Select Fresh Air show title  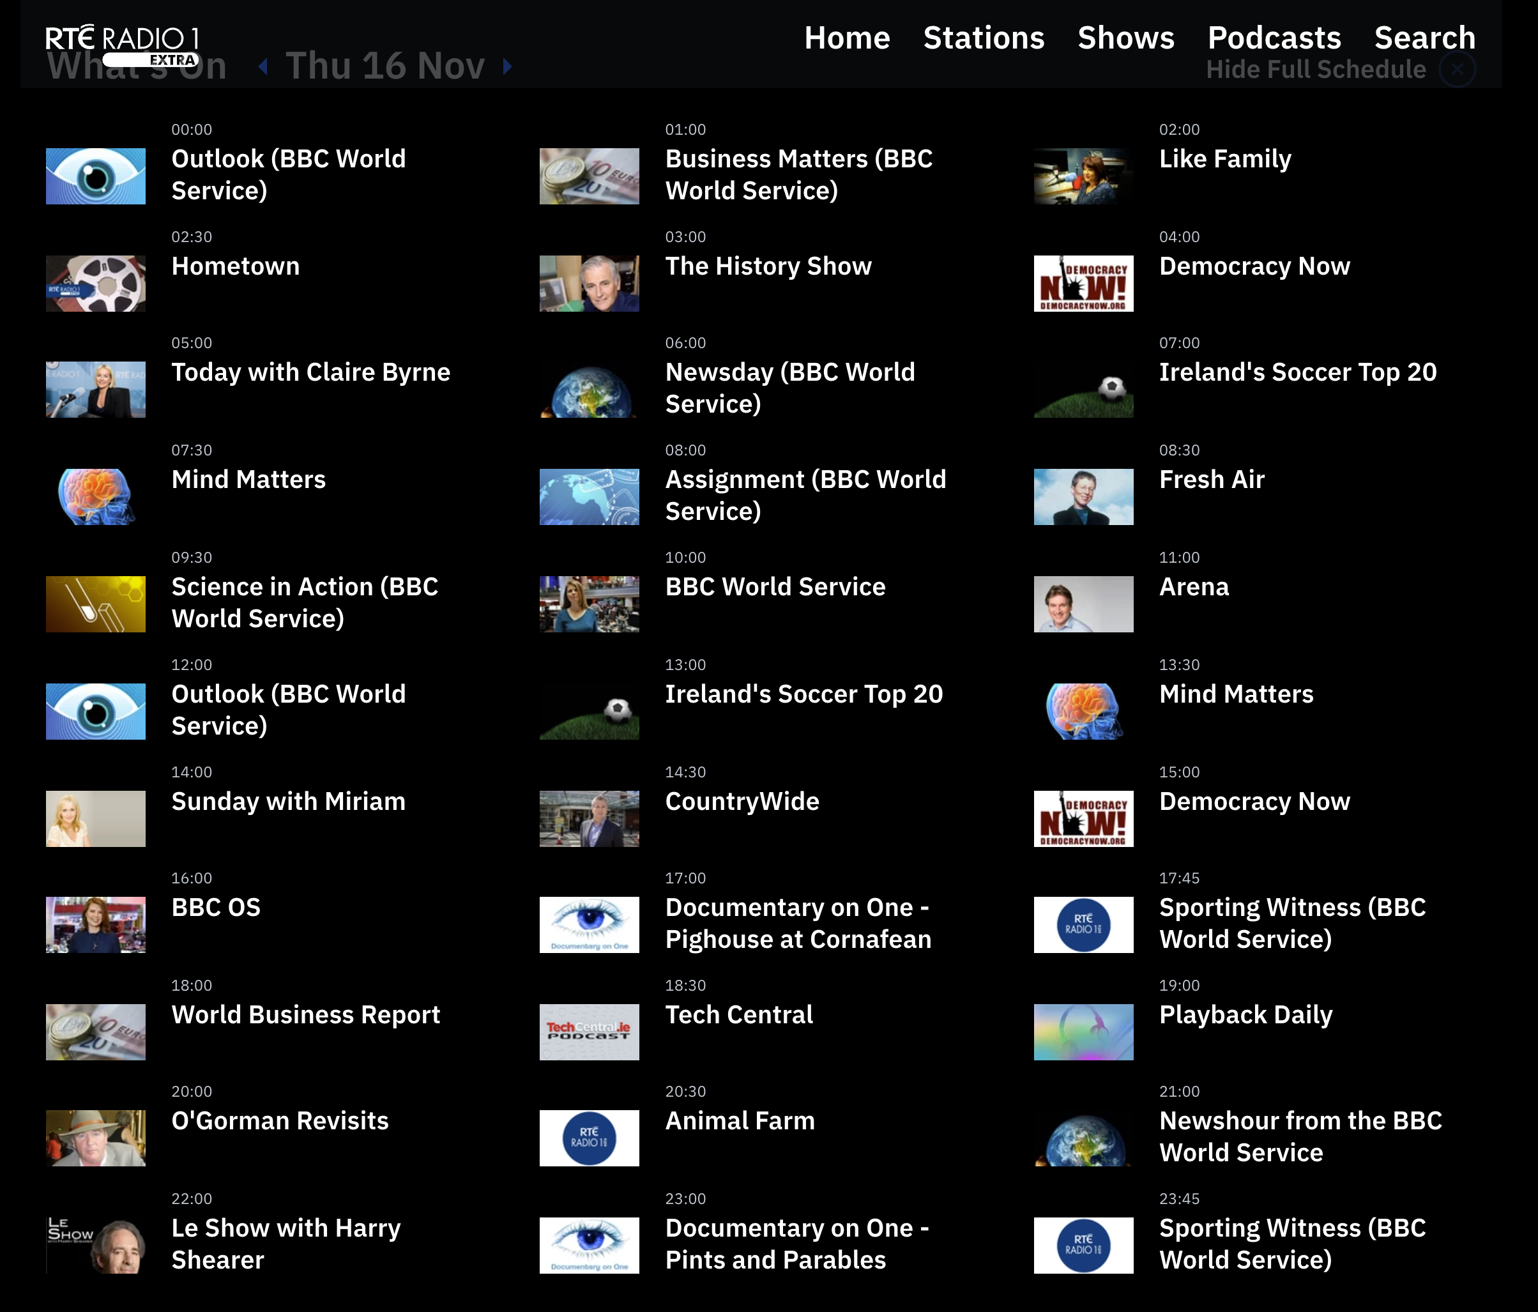pos(1212,480)
